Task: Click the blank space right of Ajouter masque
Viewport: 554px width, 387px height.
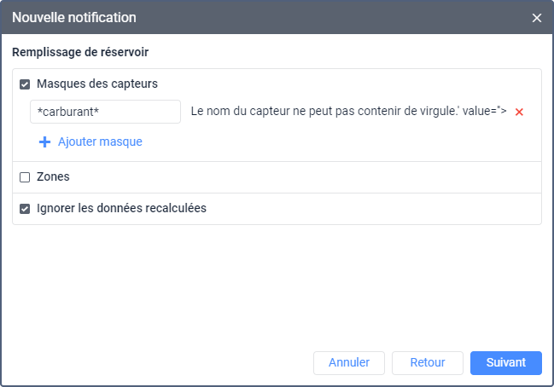Action: (x=341, y=142)
